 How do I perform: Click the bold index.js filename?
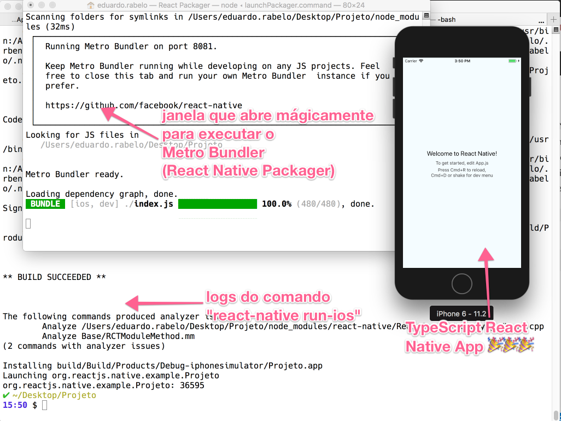point(154,204)
